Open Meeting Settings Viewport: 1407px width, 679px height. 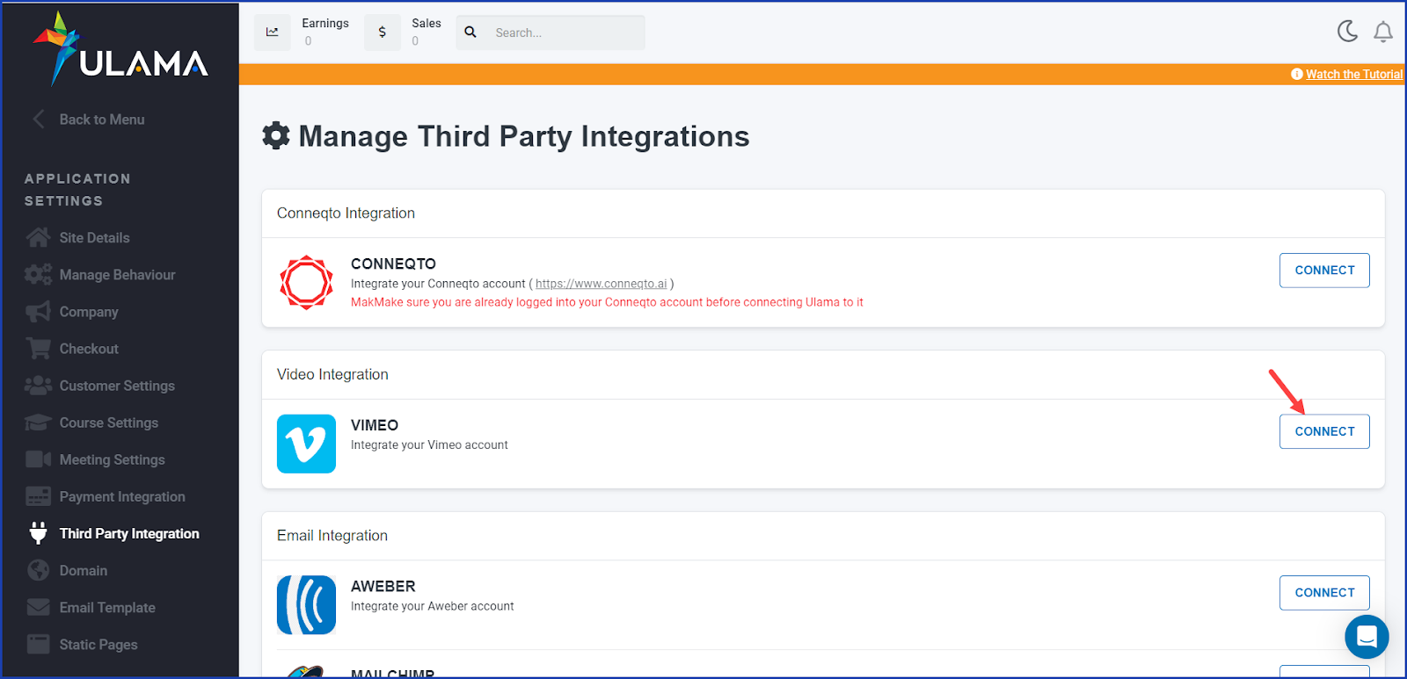(112, 459)
